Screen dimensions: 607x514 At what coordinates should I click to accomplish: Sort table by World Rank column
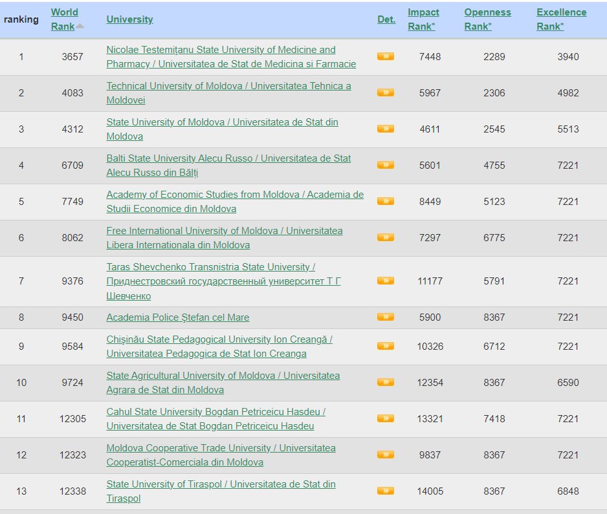coord(64,19)
